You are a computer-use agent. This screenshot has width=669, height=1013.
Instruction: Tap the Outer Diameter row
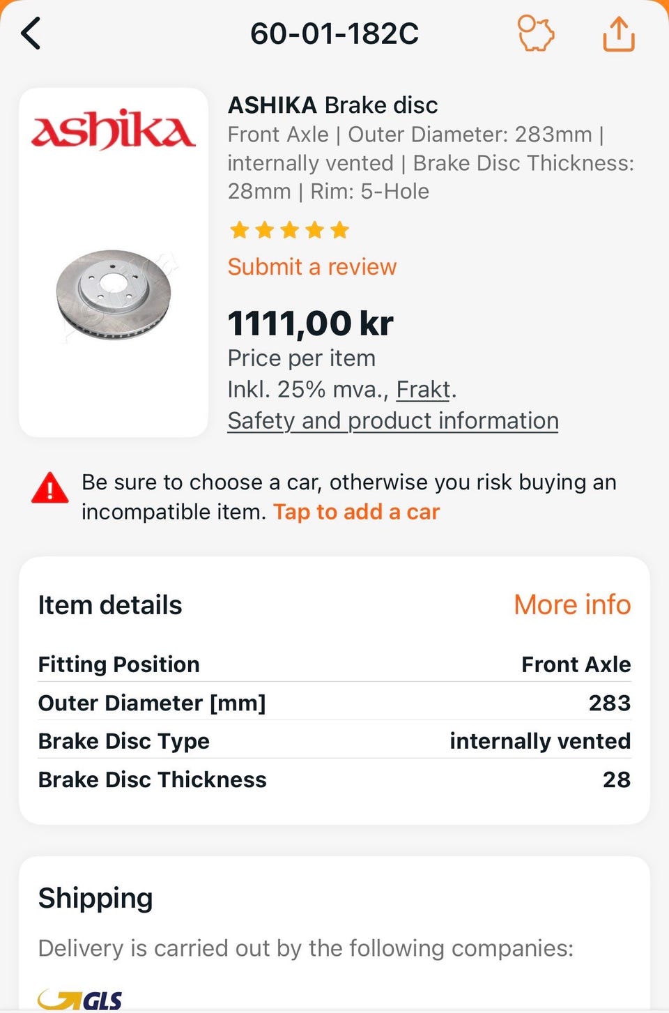coord(334,703)
